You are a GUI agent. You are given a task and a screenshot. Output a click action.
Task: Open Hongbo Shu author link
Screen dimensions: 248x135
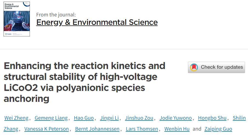(x=212, y=118)
